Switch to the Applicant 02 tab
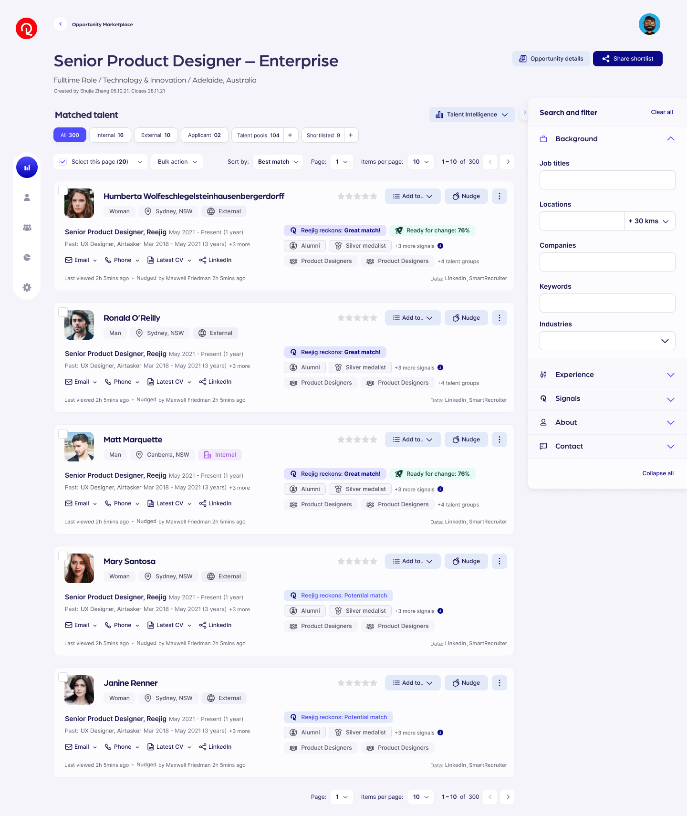 205,135
